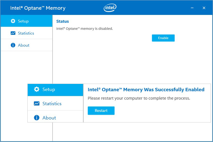This screenshot has width=213, height=142.
Task: Select Setup in the overlay panel
Action: [x=55, y=90]
